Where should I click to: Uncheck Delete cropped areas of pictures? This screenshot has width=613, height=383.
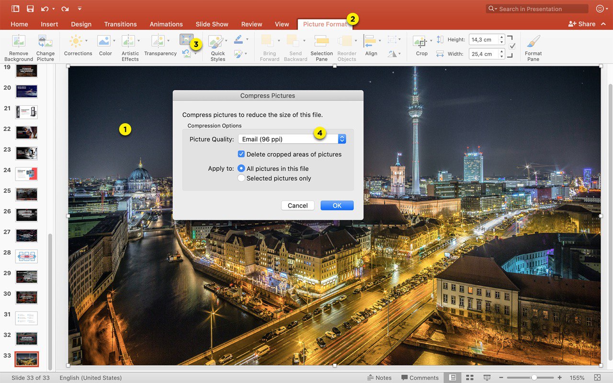241,154
